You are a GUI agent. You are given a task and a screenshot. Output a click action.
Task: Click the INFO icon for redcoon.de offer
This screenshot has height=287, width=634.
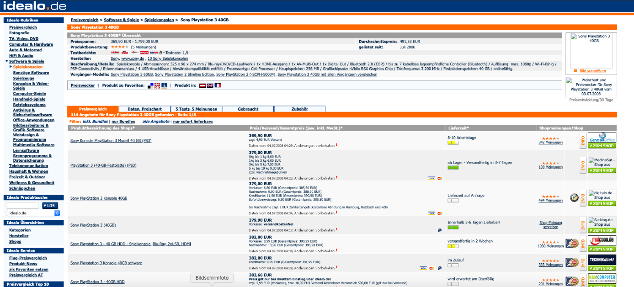(582, 243)
